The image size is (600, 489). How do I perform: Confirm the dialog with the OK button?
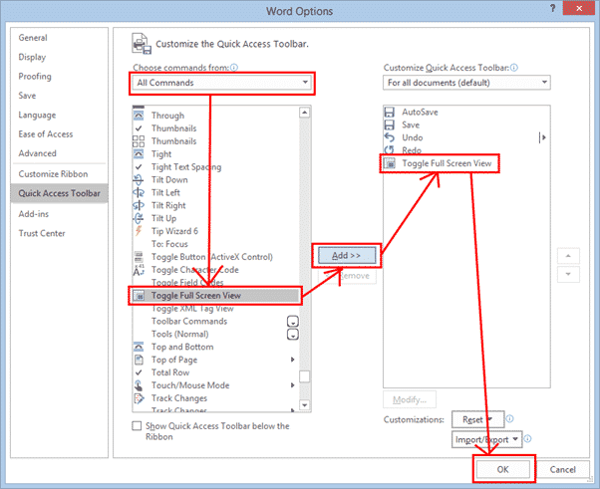pos(503,469)
